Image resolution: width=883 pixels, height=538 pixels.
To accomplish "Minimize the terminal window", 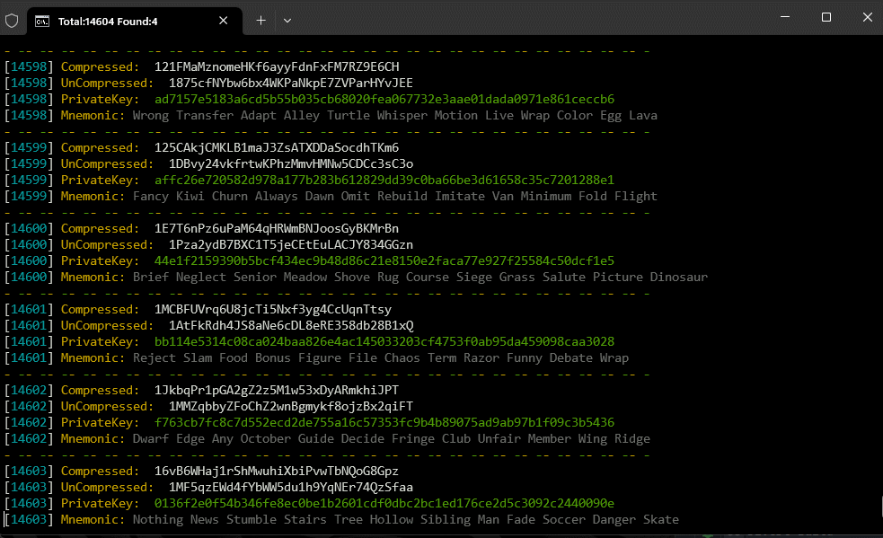I will 784,17.
